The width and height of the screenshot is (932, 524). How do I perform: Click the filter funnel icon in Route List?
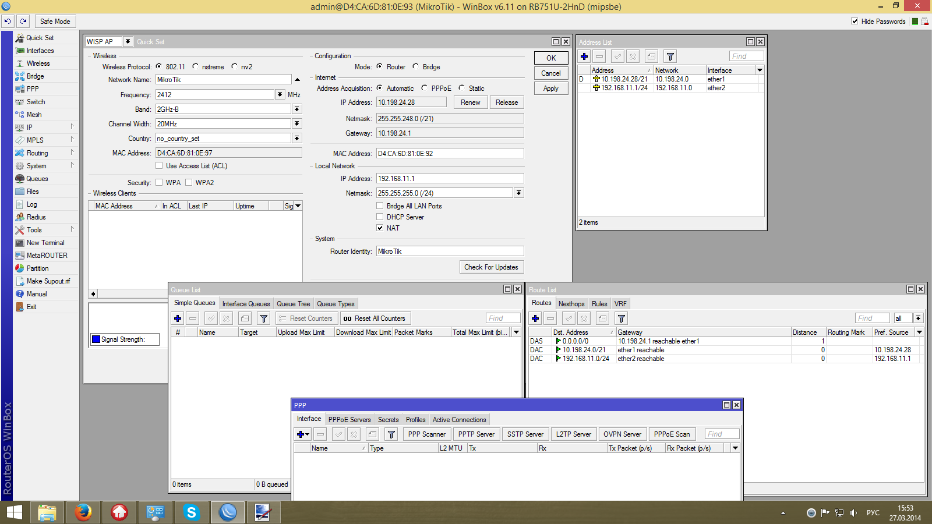[622, 318]
